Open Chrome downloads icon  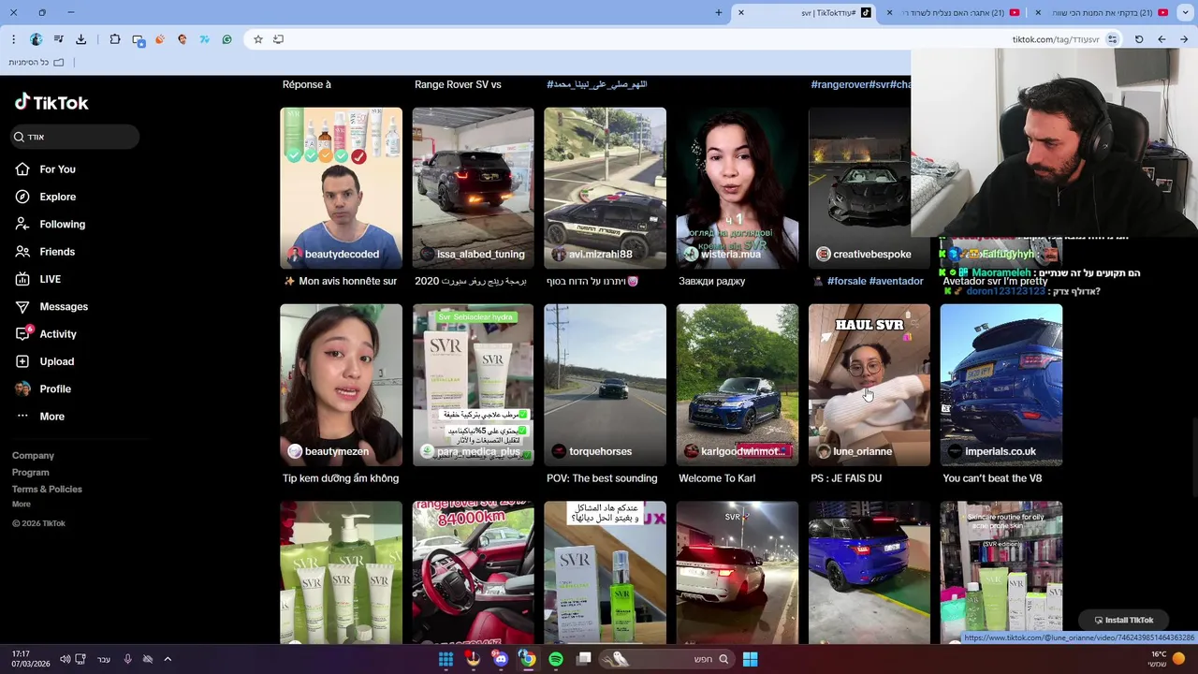coord(80,39)
